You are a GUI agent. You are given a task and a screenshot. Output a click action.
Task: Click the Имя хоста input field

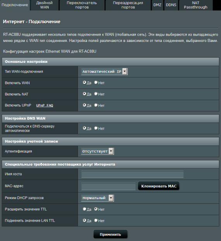point(132,174)
